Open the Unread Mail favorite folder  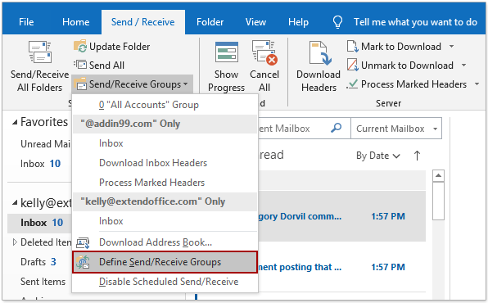(x=45, y=144)
